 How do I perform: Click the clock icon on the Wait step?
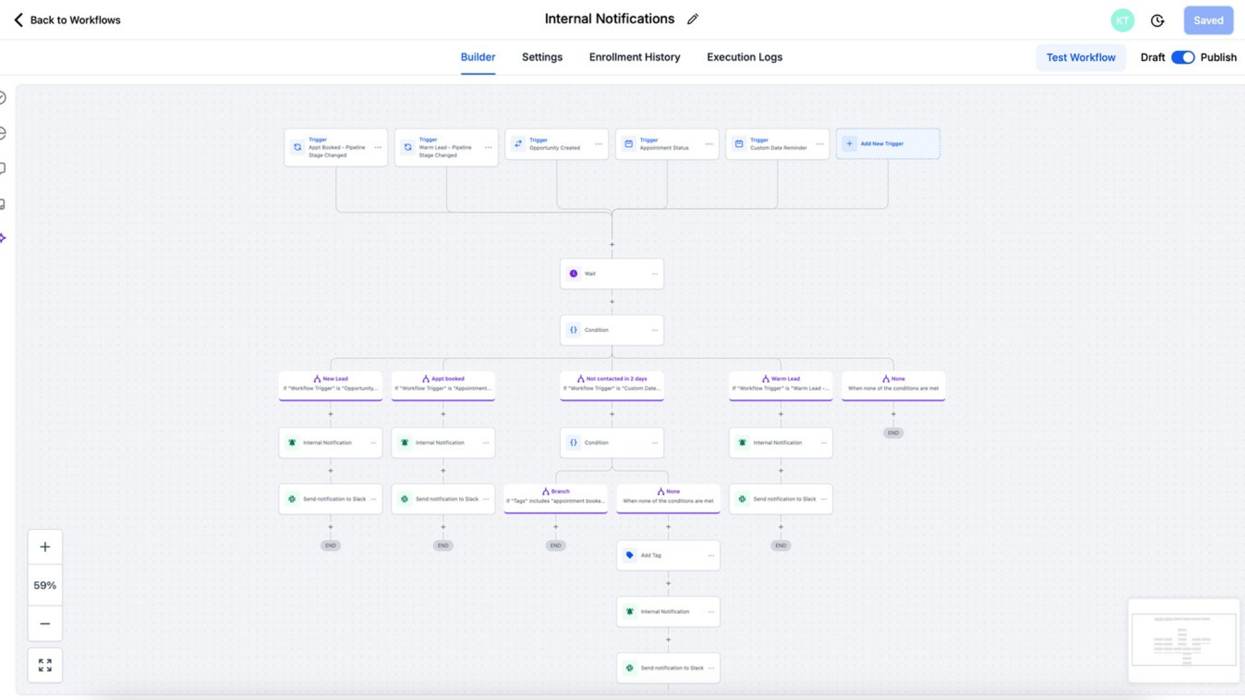pos(573,274)
